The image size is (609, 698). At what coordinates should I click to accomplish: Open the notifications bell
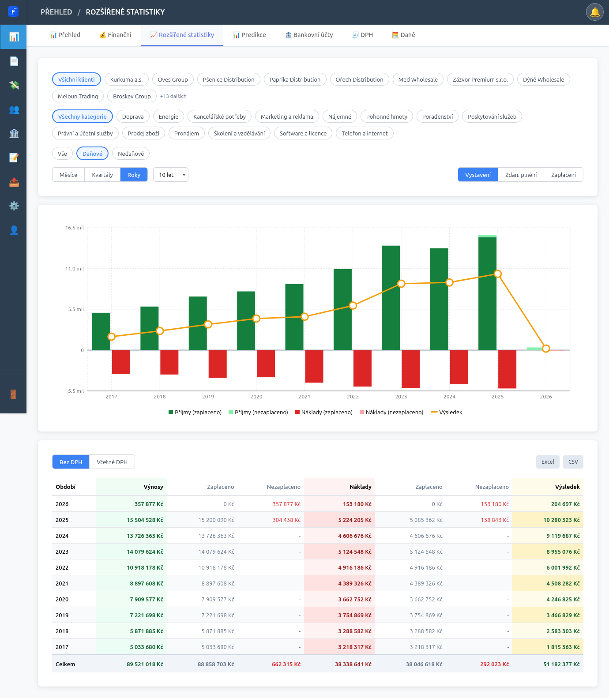click(594, 12)
